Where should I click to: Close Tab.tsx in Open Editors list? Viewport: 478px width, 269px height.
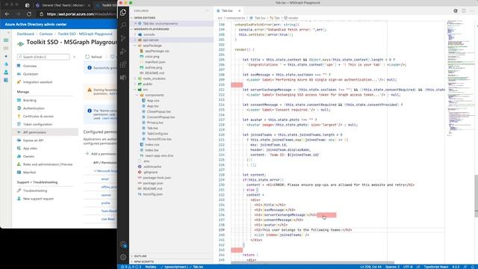click(136, 23)
